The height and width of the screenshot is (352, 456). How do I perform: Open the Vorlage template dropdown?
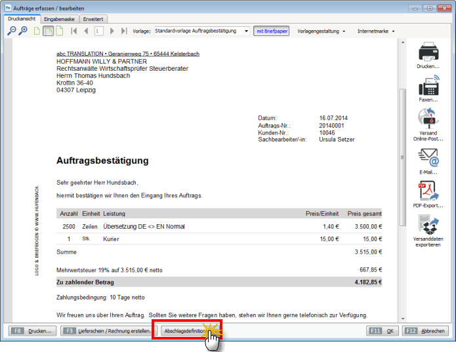pos(201,31)
